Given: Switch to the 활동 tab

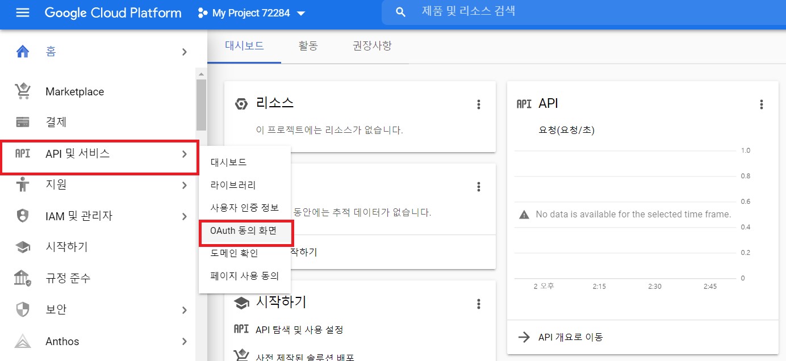Looking at the screenshot, I should (x=308, y=46).
